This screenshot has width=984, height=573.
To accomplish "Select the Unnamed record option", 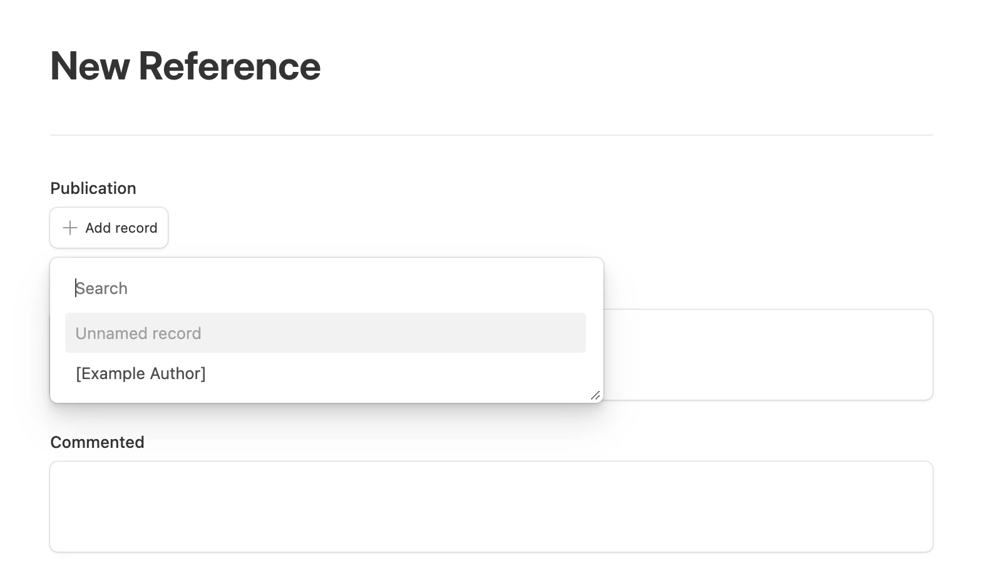I will [x=138, y=333].
